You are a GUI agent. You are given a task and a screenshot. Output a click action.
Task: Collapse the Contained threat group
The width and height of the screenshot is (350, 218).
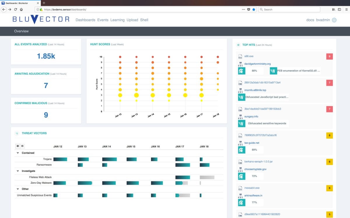[x=18, y=153]
